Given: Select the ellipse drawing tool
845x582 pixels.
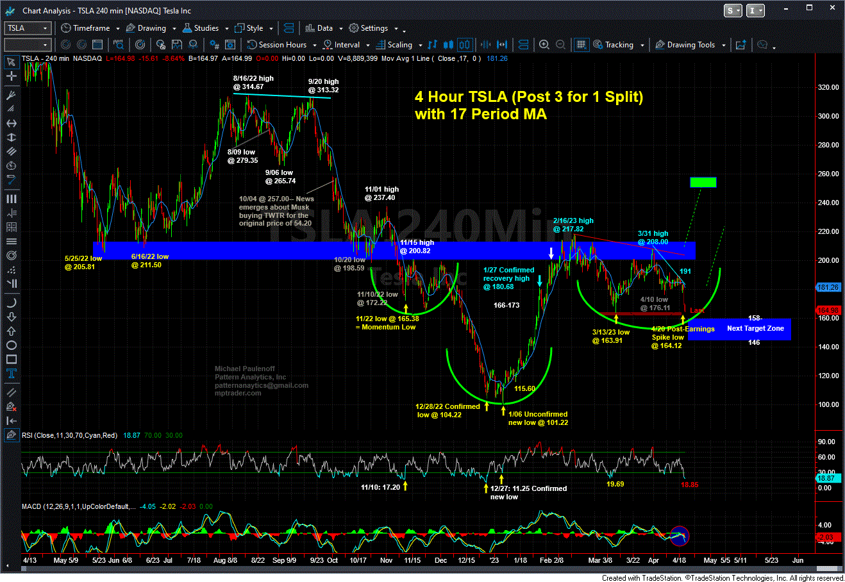Looking at the screenshot, I should [x=11, y=345].
